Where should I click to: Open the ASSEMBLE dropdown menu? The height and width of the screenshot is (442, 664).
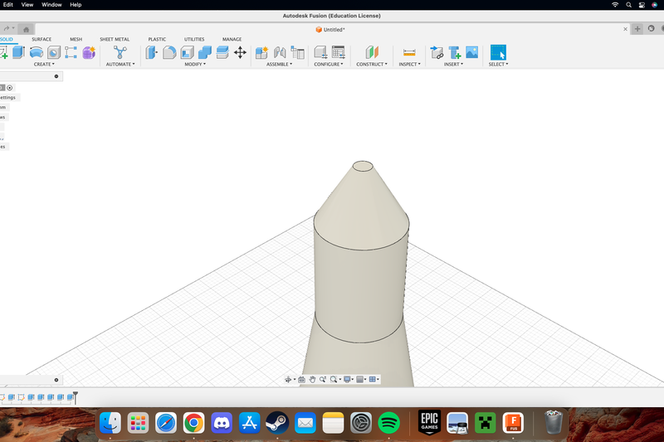pyautogui.click(x=279, y=65)
